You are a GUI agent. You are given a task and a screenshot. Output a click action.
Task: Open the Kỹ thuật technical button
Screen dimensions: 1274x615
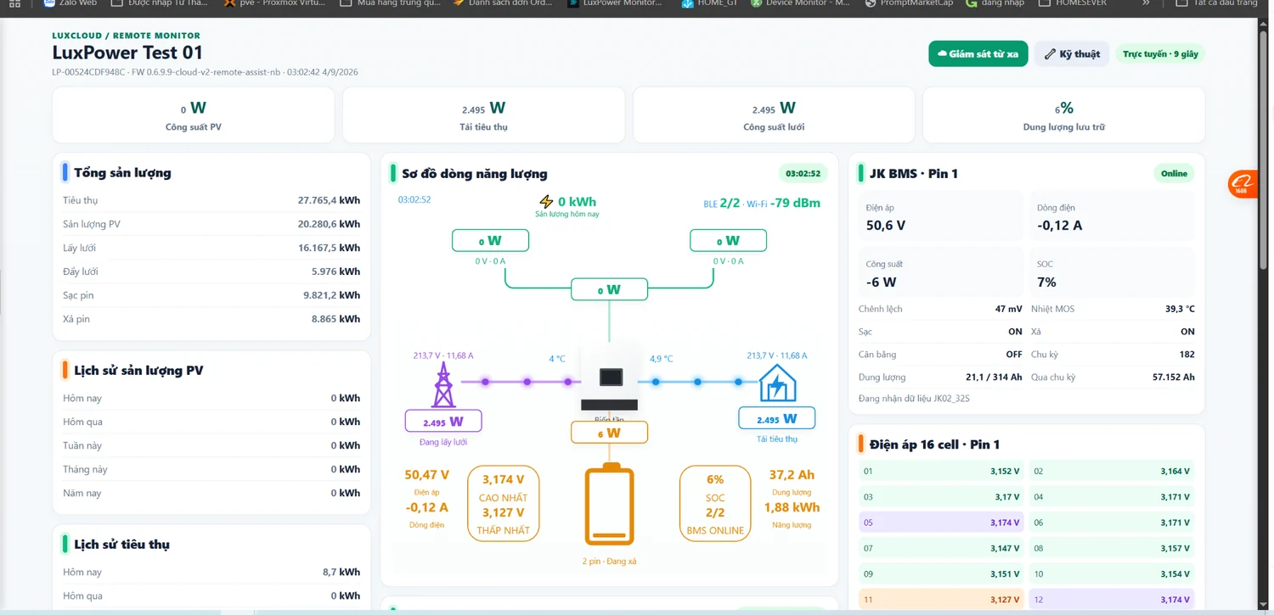click(1072, 53)
